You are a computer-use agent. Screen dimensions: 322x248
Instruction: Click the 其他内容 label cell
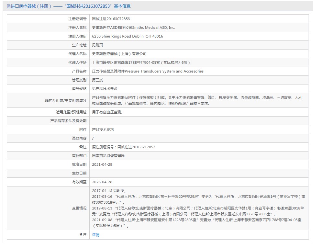(48, 138)
